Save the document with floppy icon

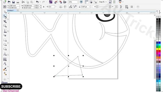pyautogui.click(x=13, y=2)
